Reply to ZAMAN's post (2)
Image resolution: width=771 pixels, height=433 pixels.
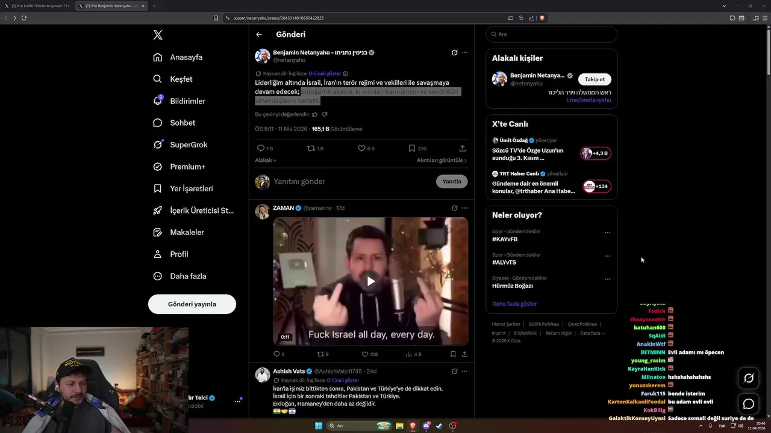[279, 354]
